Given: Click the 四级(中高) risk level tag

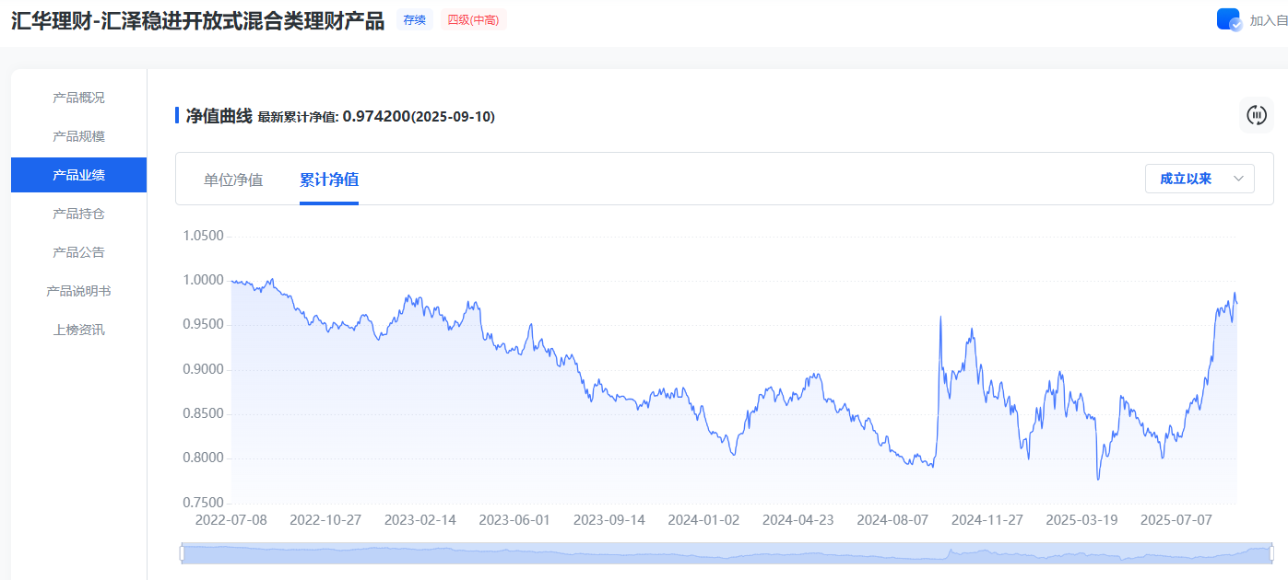Looking at the screenshot, I should point(473,19).
